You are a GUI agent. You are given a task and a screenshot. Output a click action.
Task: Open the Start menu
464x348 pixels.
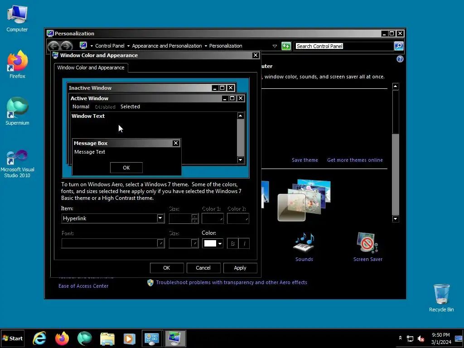[12, 338]
